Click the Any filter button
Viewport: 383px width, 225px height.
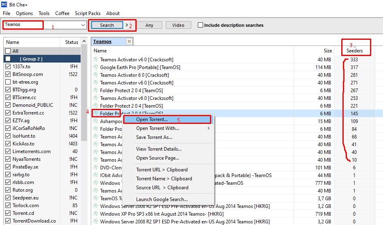(149, 25)
